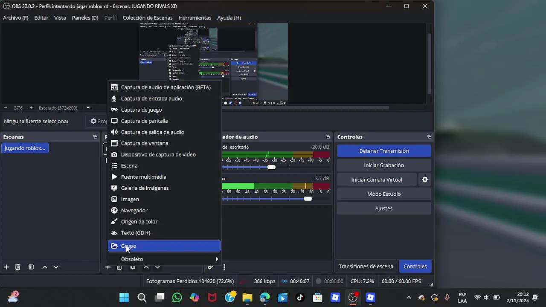546x307 pixels.
Task: Click OBS Studio taskbar icon
Action: (353, 298)
